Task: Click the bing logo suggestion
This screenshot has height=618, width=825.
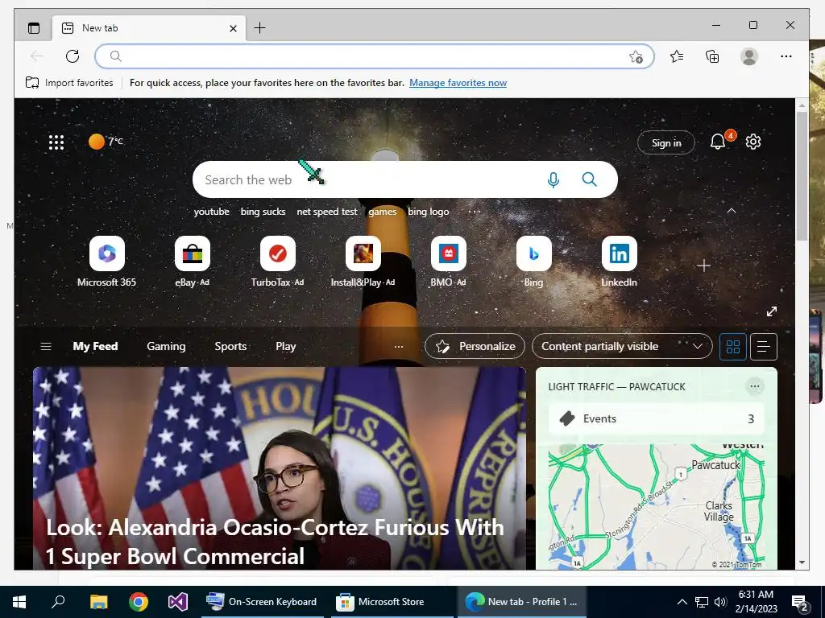Action: (x=429, y=212)
